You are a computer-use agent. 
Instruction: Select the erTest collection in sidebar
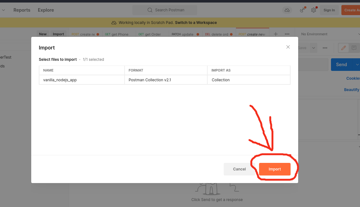tap(6, 57)
